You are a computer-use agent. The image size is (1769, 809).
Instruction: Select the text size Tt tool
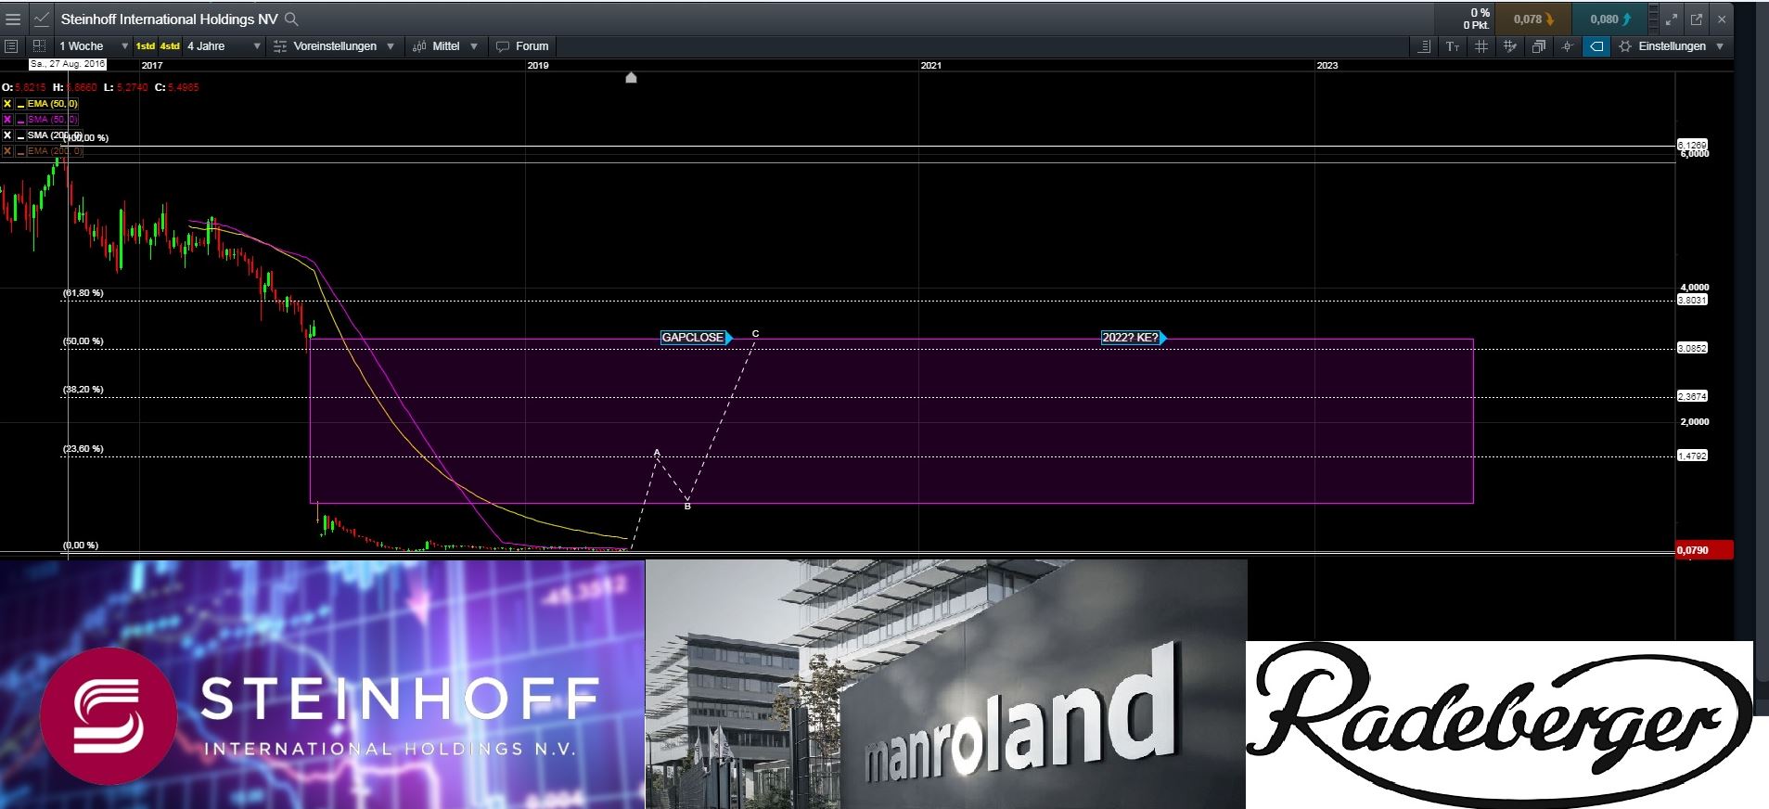pyautogui.click(x=1453, y=46)
